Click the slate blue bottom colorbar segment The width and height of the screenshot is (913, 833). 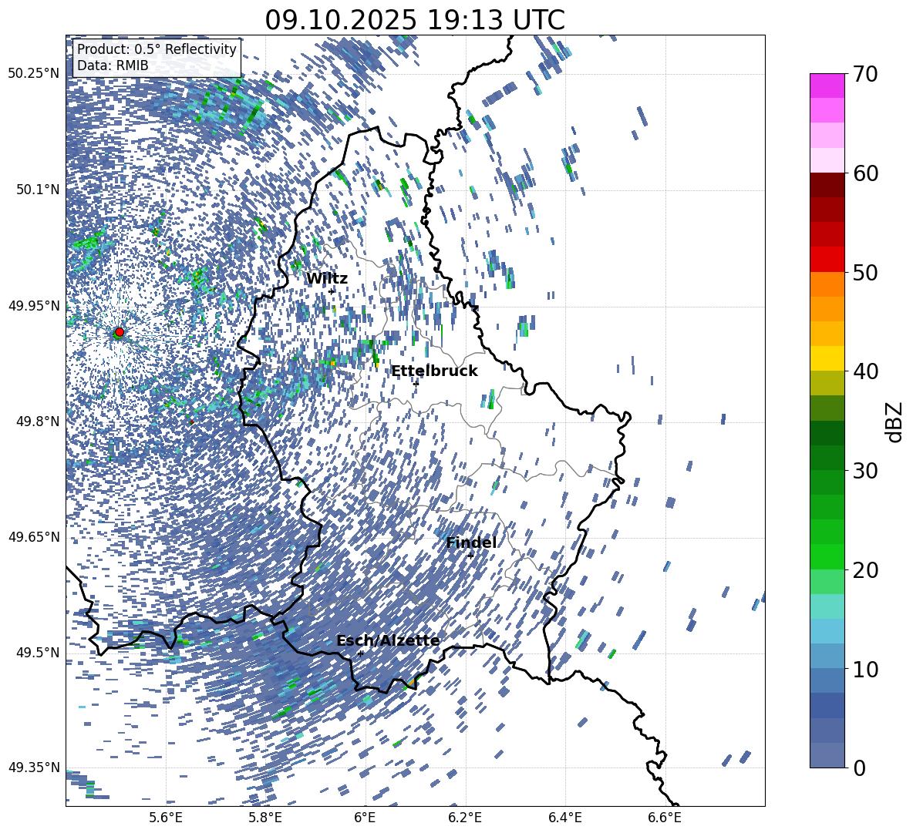[x=827, y=755]
